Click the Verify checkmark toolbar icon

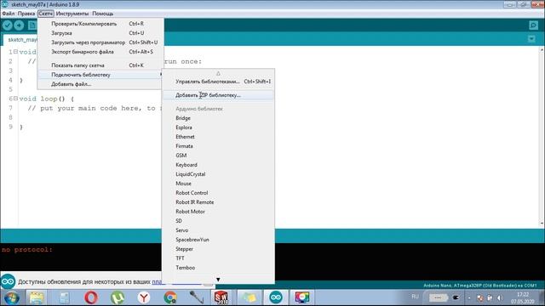(x=8, y=25)
